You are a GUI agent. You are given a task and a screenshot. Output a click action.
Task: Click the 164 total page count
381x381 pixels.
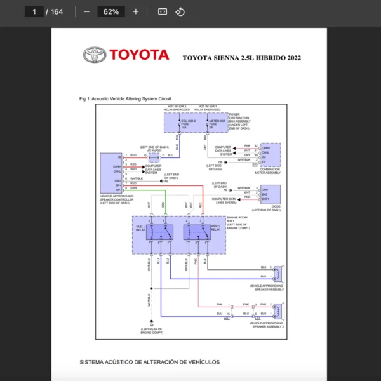click(x=57, y=11)
